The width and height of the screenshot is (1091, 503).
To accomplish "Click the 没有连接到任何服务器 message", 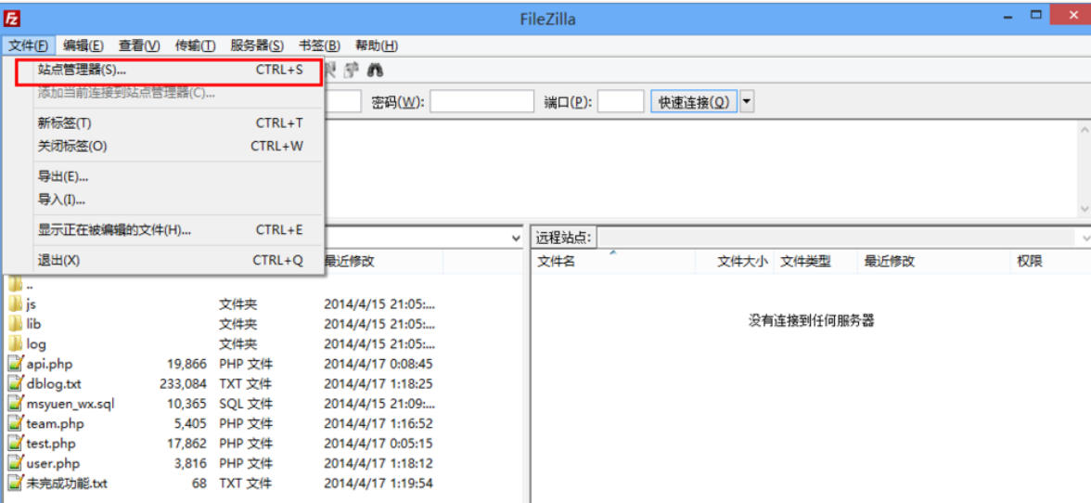I will click(x=811, y=321).
